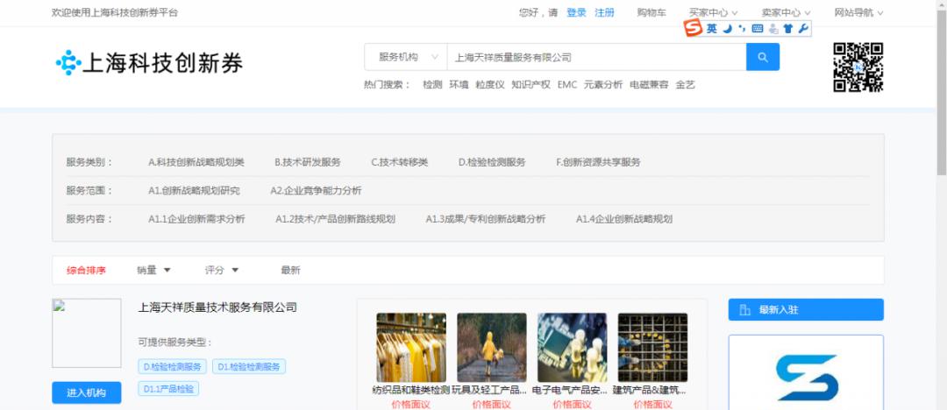947x410 pixels.
Task: Select A1.1企业创新需求分析 content filter
Action: tap(197, 219)
